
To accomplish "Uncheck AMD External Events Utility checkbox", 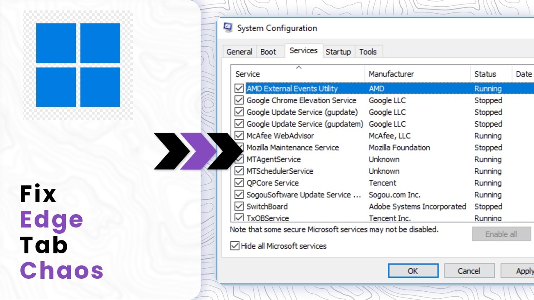I will (x=239, y=88).
